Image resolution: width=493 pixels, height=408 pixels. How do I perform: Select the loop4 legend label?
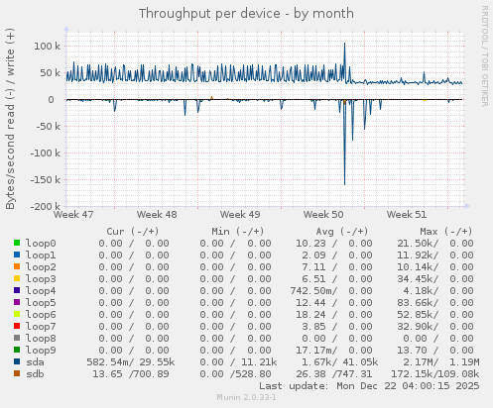[x=41, y=291]
